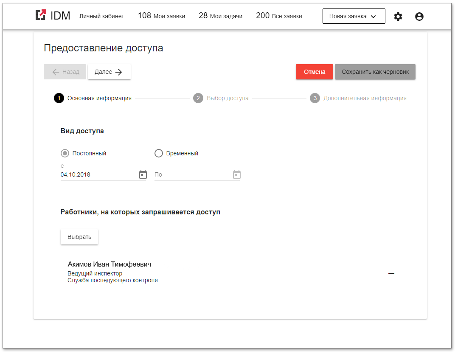Open settings via the gear icon
The image size is (455, 354).
click(x=398, y=17)
